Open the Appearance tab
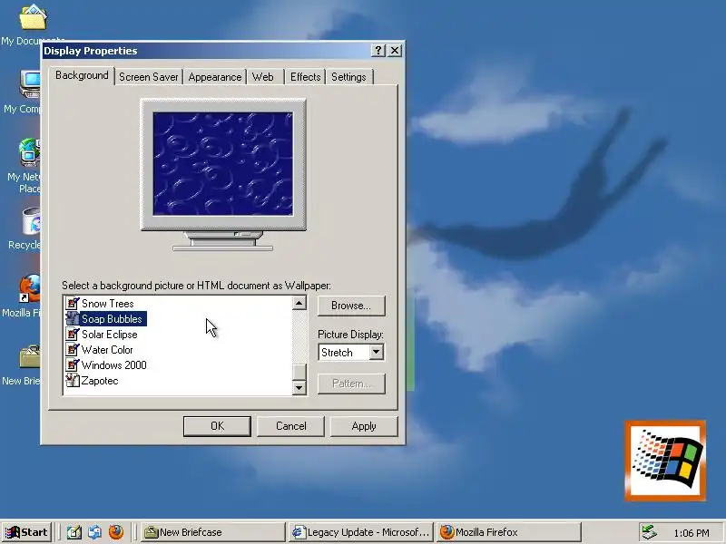This screenshot has height=544, width=726. (215, 77)
